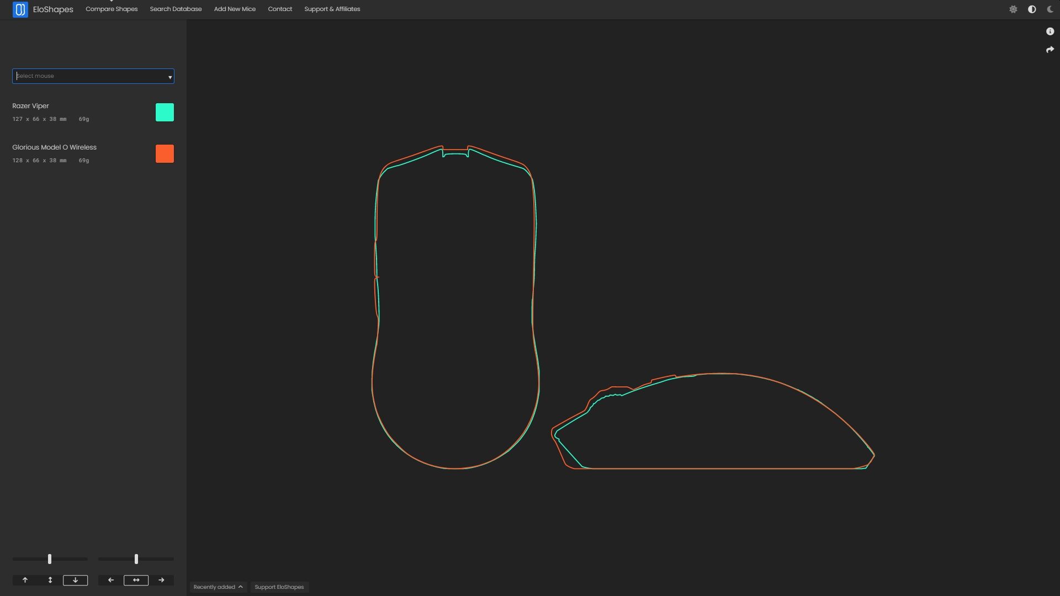
Task: Click the 127 x 66 x 38 mm dimensions text
Action: [39, 119]
